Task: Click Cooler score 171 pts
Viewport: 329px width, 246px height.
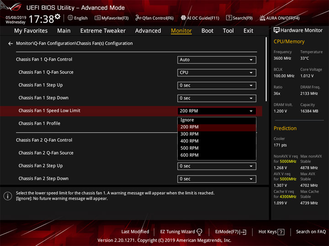Action: (x=280, y=145)
